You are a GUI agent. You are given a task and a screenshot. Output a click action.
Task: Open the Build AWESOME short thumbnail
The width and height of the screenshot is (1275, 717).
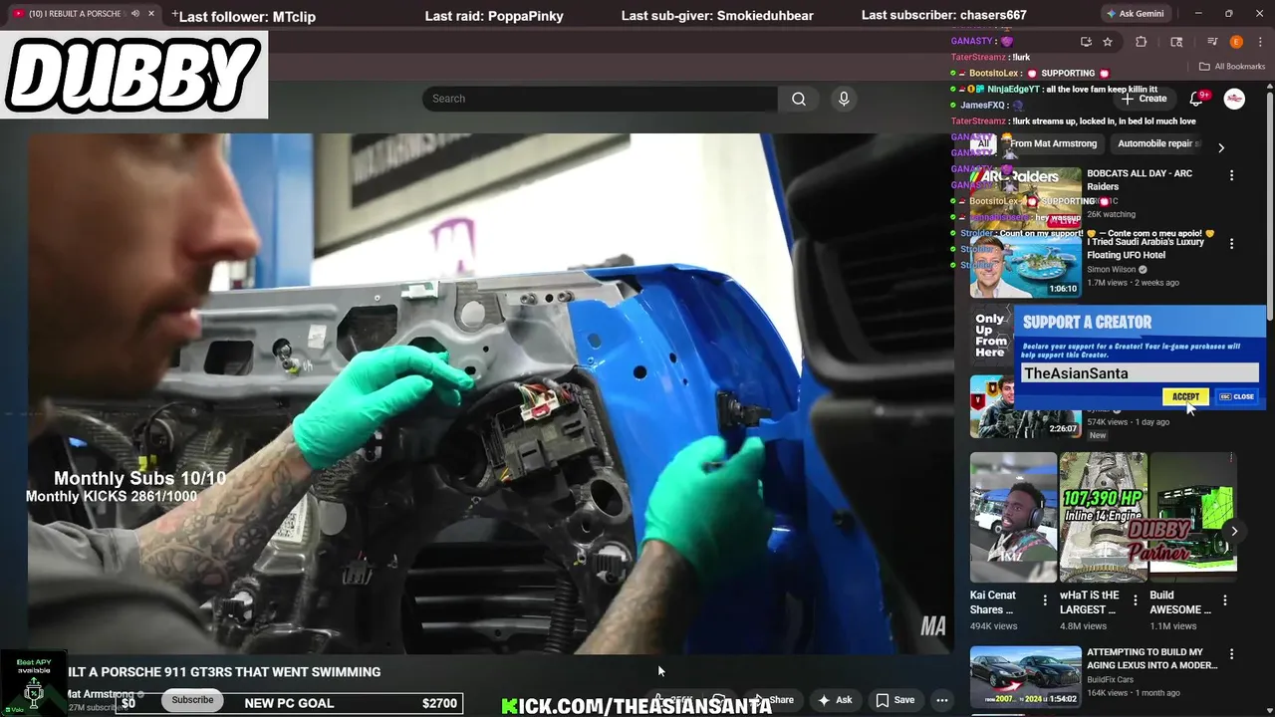1193,517
